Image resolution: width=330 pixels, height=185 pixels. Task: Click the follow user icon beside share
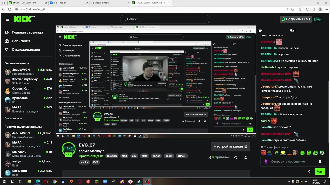click(x=246, y=157)
